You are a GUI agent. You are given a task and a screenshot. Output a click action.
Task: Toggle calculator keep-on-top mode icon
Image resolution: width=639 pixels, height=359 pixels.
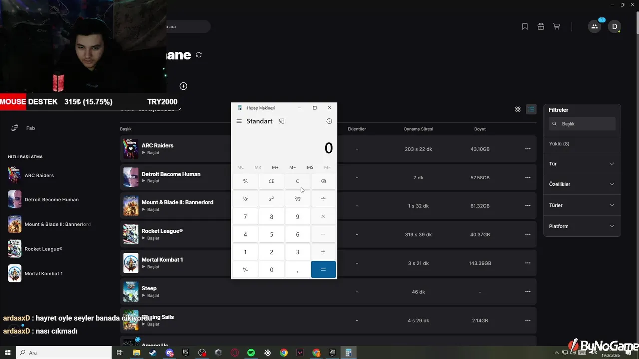pos(282,121)
